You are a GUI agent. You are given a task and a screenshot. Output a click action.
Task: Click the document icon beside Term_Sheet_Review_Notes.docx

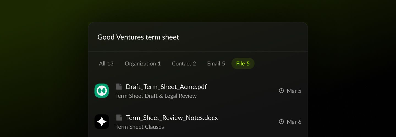click(119, 118)
